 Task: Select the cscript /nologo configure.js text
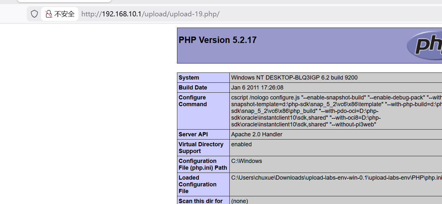tap(265, 98)
